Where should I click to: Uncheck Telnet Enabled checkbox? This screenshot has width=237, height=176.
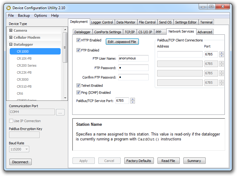coord(78,86)
